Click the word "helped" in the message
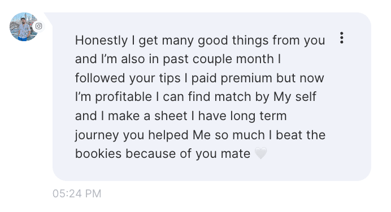 [168, 135]
